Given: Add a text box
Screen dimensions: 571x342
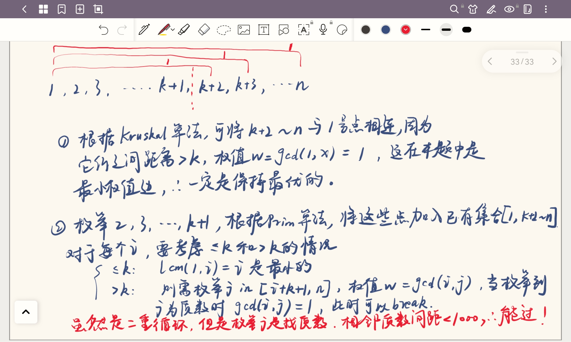Looking at the screenshot, I should tap(264, 30).
